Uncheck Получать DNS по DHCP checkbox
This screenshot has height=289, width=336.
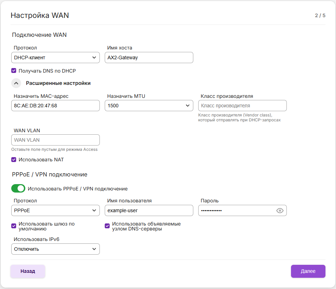tap(14, 70)
